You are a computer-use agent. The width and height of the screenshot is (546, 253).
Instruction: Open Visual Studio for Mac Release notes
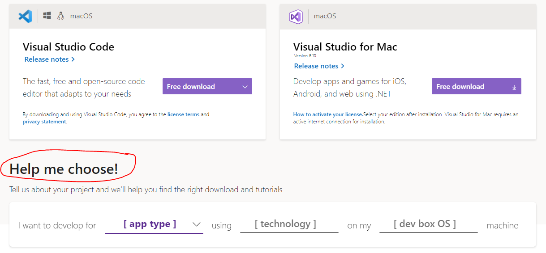click(319, 66)
